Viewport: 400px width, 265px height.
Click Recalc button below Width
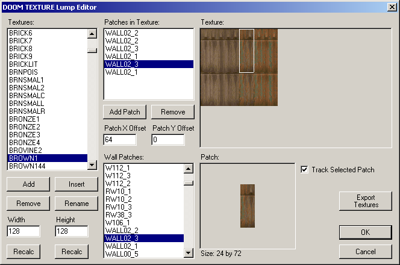[23, 252]
